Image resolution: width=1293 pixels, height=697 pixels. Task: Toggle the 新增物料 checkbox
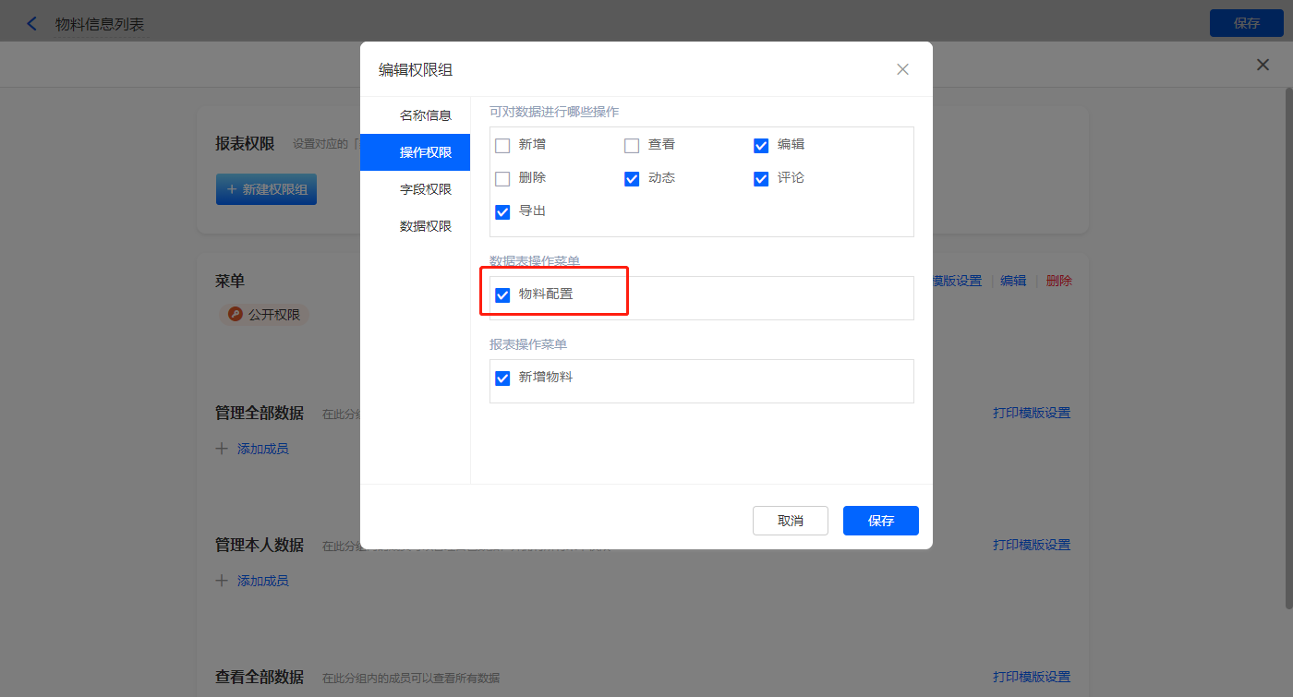point(502,378)
